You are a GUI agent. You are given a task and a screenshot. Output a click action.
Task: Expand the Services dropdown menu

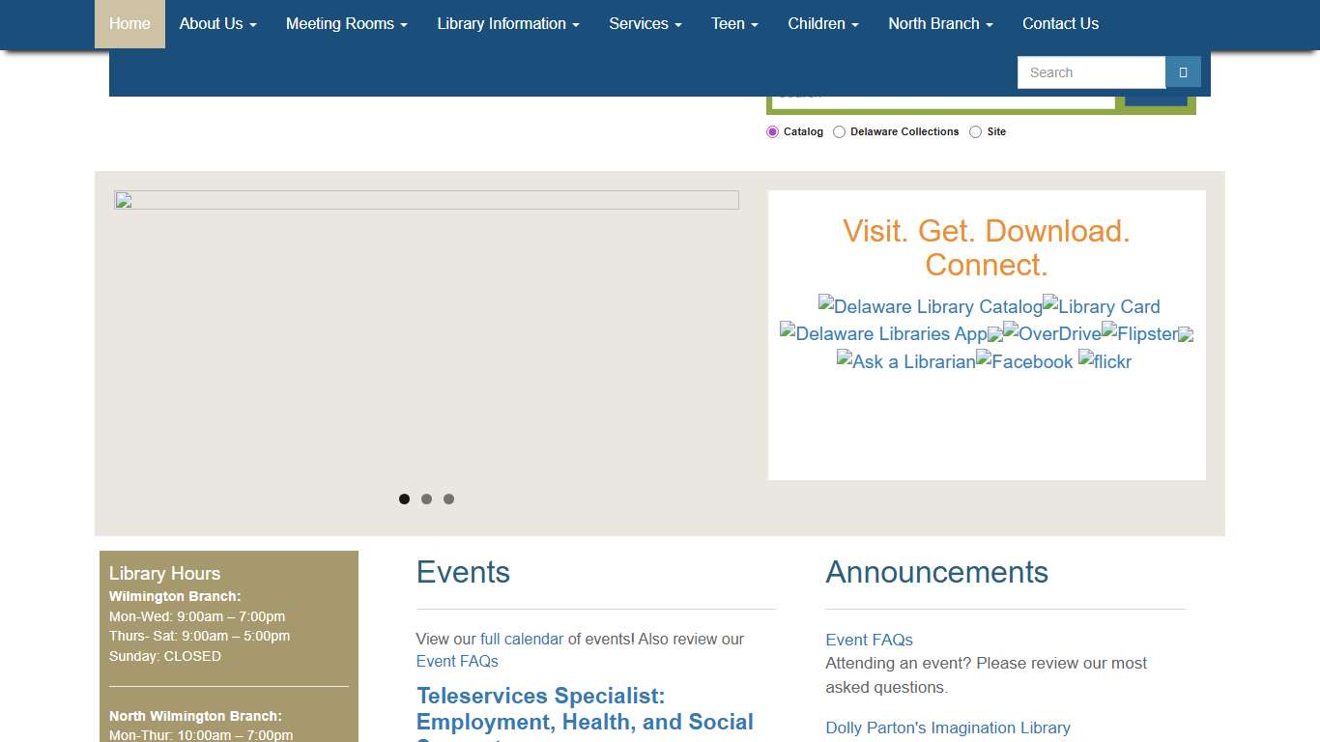(644, 23)
